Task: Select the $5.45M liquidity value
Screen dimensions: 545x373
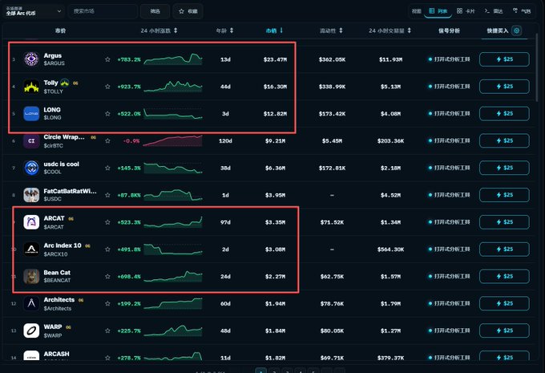Action: click(332, 141)
